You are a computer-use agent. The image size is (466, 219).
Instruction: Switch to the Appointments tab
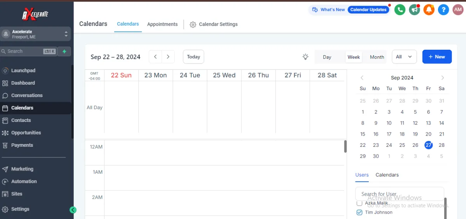(x=162, y=24)
